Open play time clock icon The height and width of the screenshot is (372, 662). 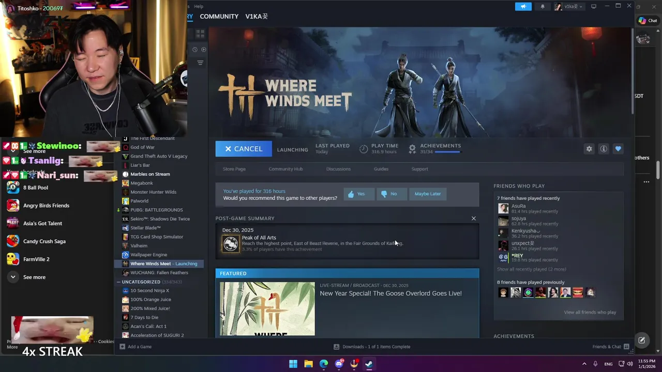[x=364, y=149]
